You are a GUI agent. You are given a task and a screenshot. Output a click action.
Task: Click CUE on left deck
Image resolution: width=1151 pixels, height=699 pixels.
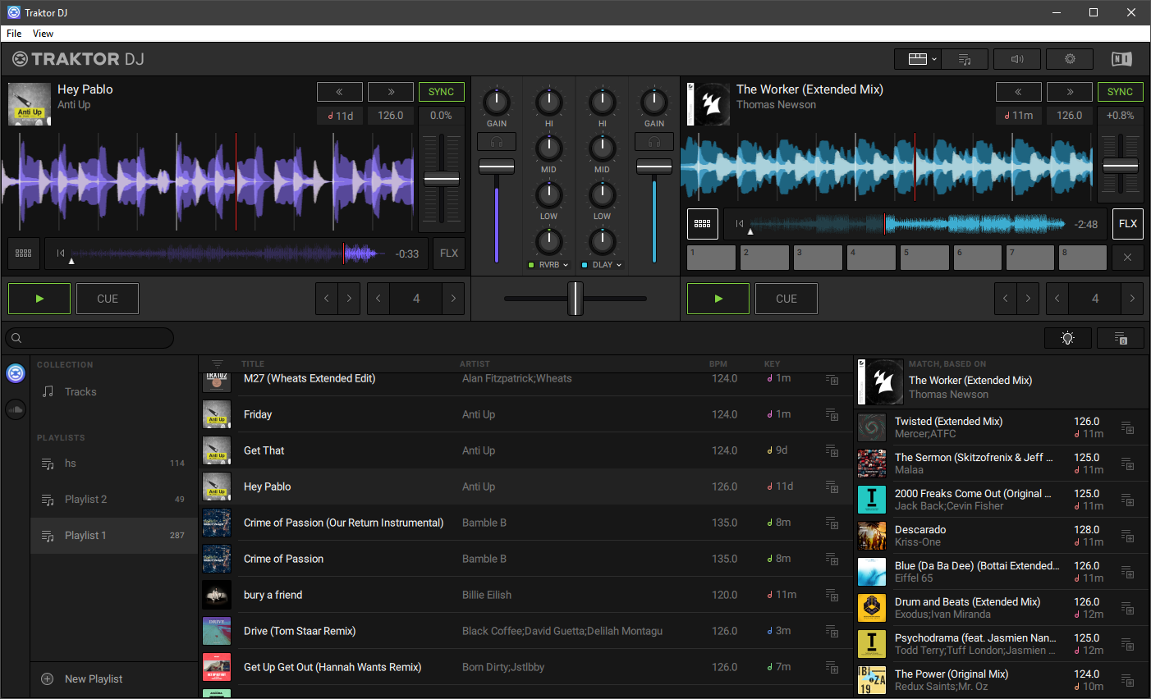[x=108, y=299]
